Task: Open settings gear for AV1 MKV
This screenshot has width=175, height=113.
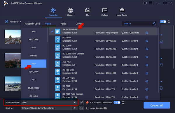Action: pos(147,65)
